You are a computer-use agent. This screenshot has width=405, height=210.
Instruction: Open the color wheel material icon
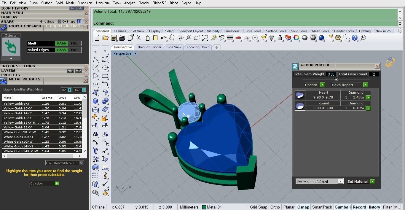[296, 38]
